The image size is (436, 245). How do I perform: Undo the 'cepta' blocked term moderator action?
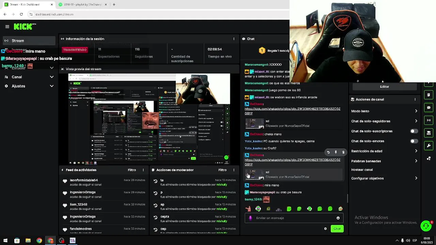[x=156, y=218]
